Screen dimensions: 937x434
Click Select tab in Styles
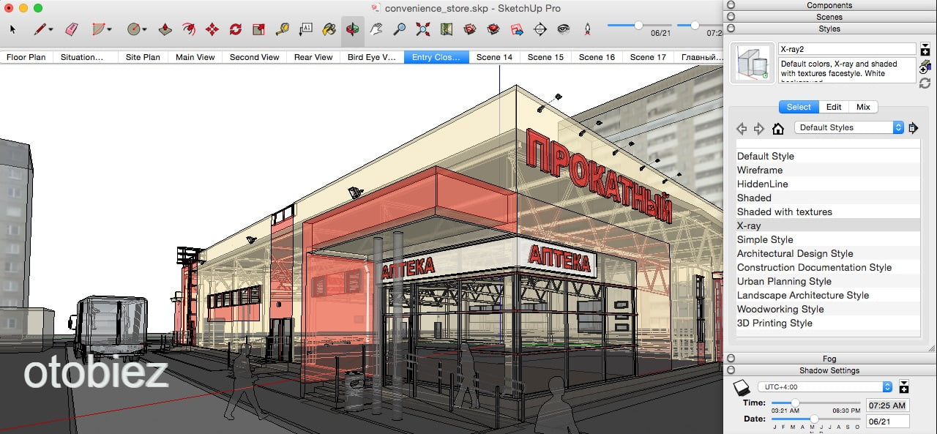point(799,107)
